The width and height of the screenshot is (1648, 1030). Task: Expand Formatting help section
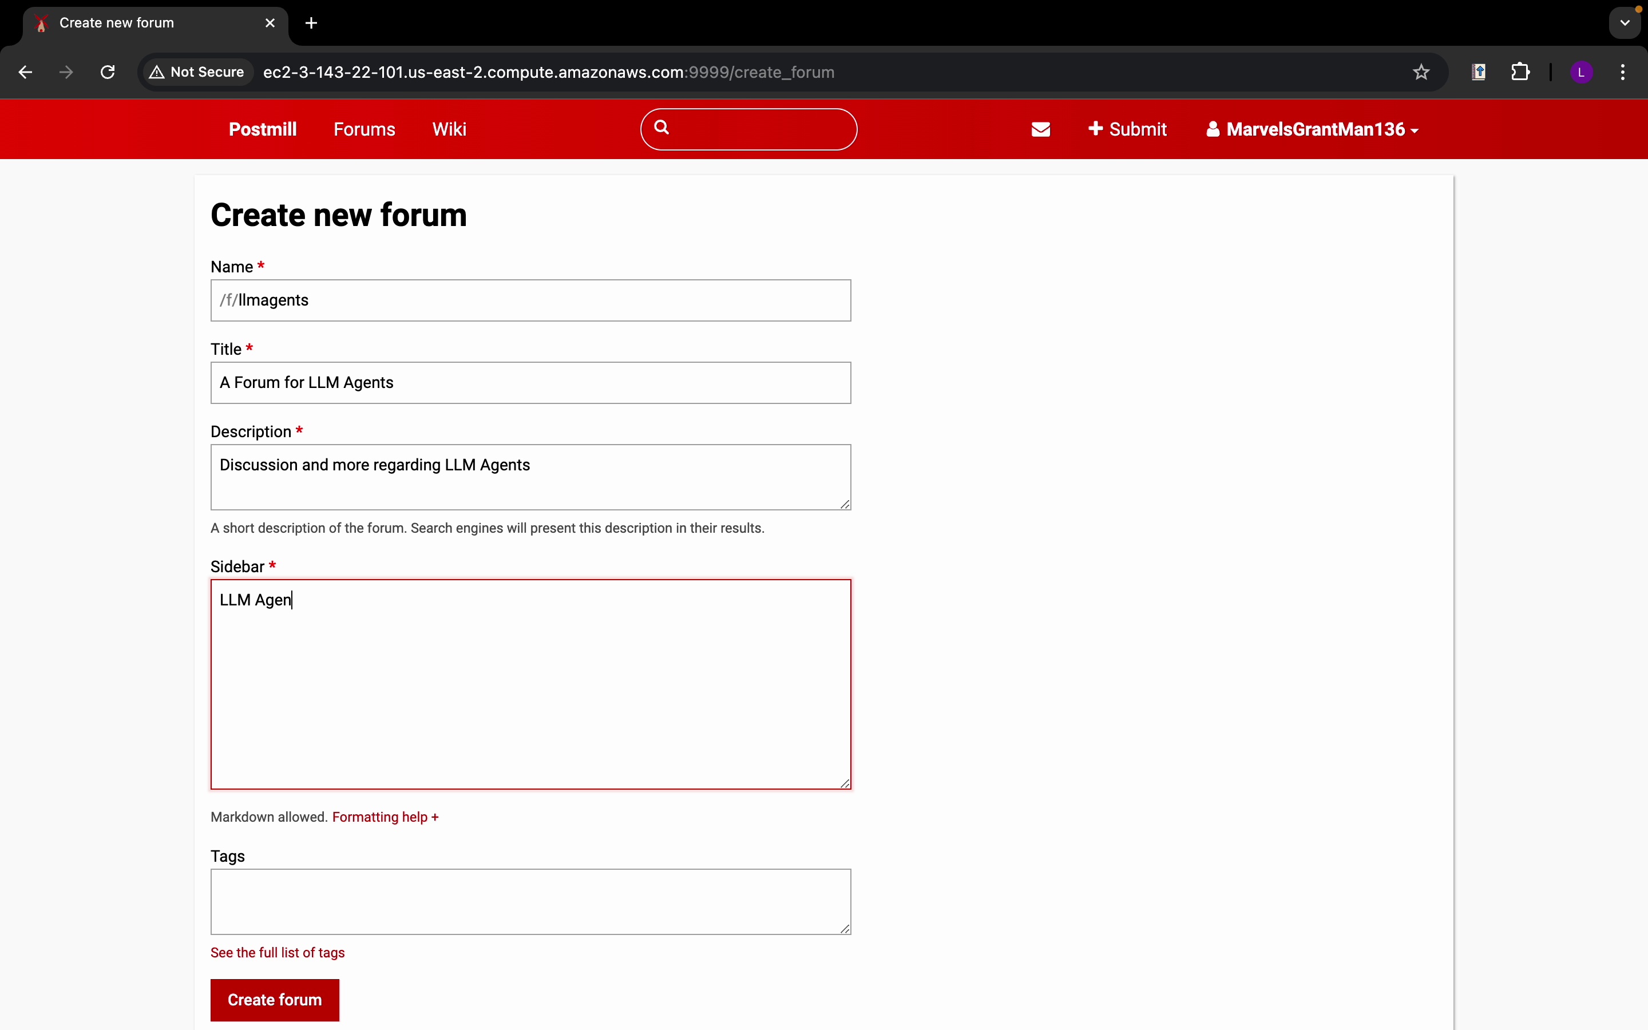click(386, 817)
